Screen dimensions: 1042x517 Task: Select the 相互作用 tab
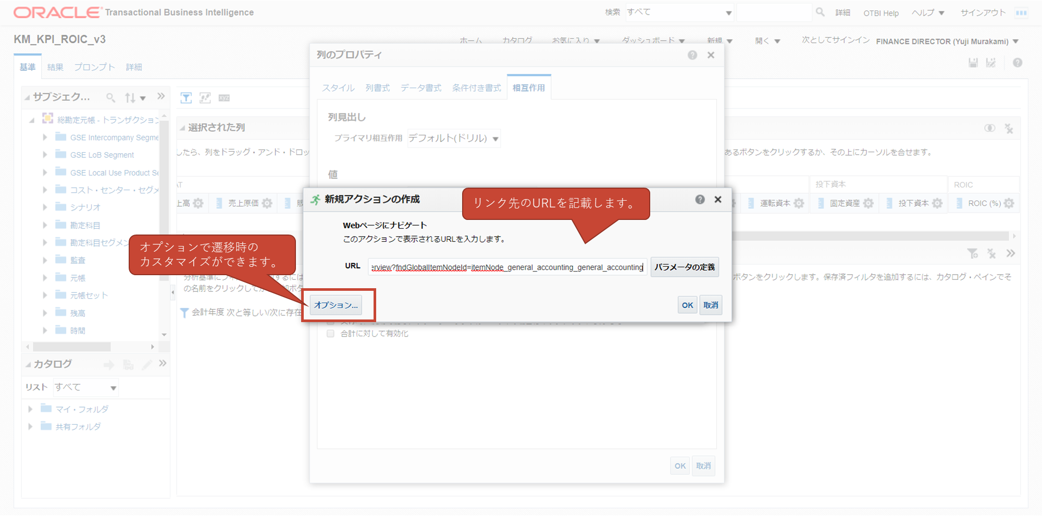[x=529, y=88]
